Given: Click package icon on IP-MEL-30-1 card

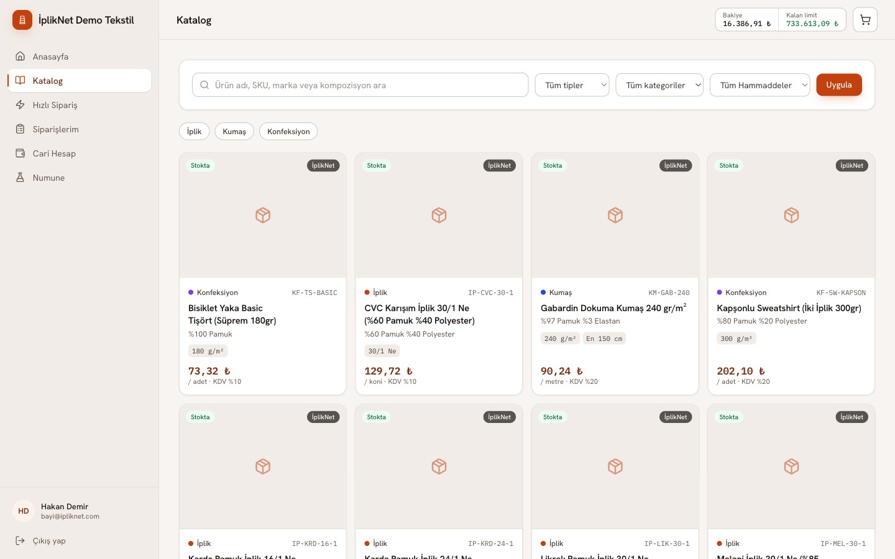Looking at the screenshot, I should pyautogui.click(x=791, y=466).
